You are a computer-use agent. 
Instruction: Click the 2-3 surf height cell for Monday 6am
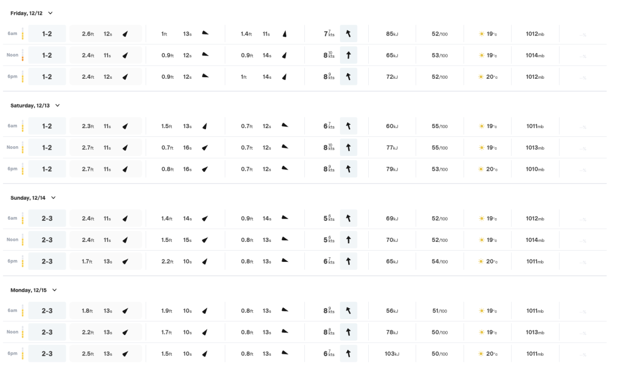[x=47, y=311]
